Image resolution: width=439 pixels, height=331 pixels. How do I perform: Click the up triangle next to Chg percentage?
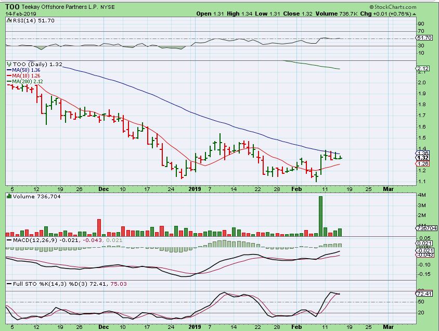coord(414,14)
